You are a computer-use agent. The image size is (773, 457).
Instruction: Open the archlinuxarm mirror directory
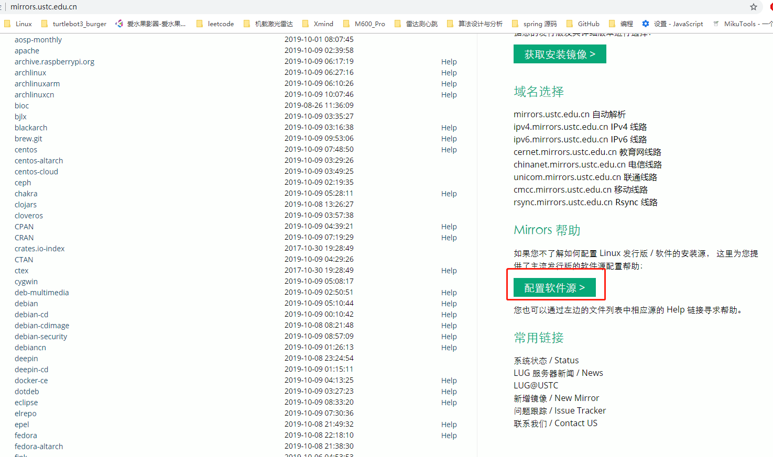click(x=37, y=84)
